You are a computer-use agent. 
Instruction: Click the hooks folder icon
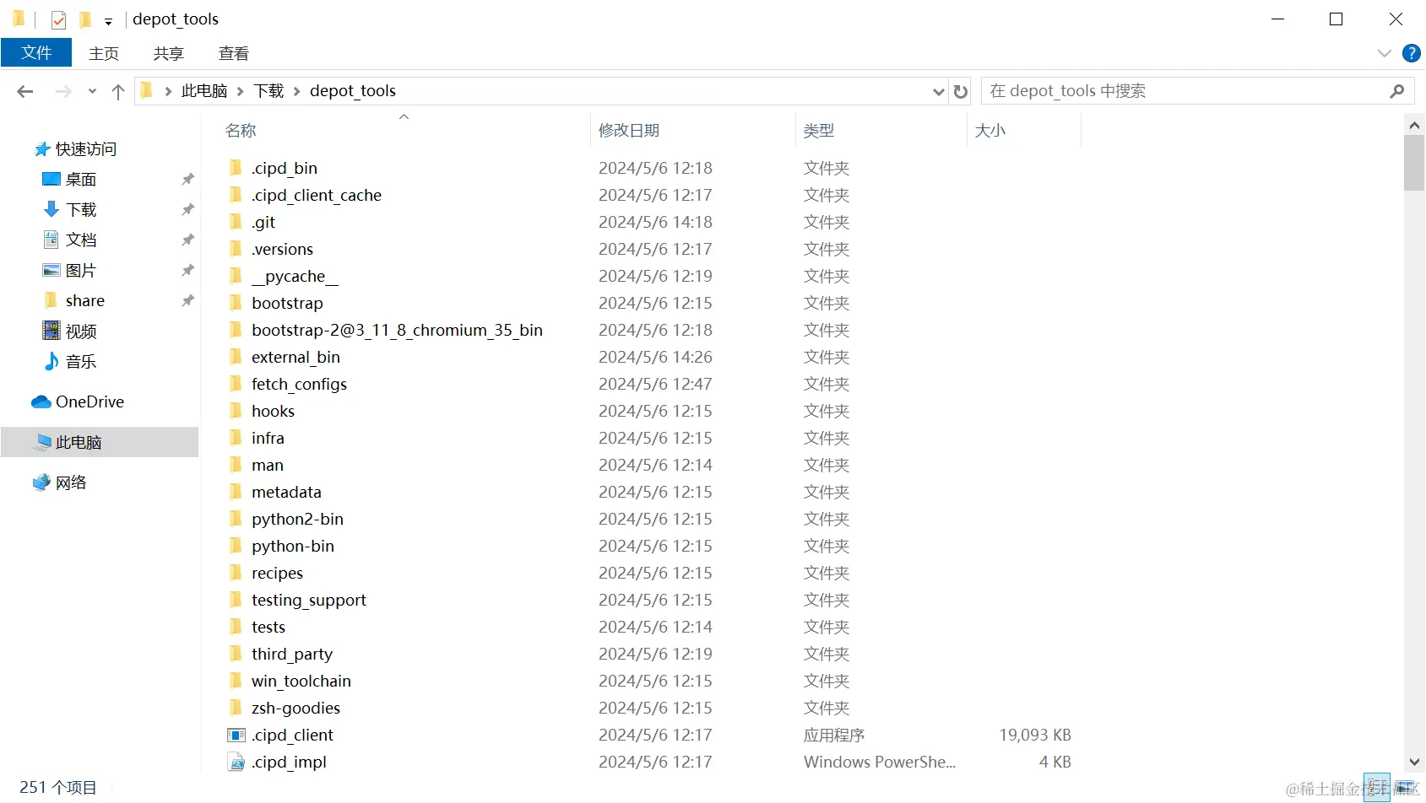pyautogui.click(x=236, y=411)
